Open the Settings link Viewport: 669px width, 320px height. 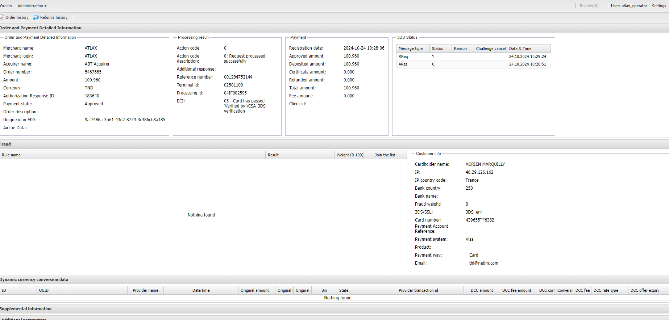658,6
